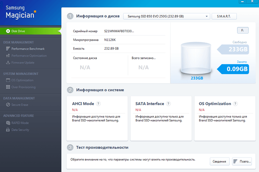The image size is (259, 172).
Task: Click the OS Optimization sidebar icon
Action: [8, 80]
